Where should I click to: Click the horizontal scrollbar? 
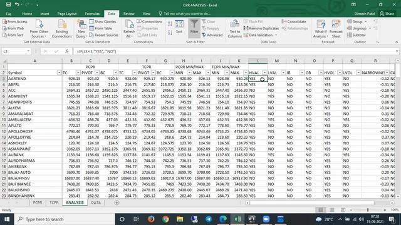(312, 202)
